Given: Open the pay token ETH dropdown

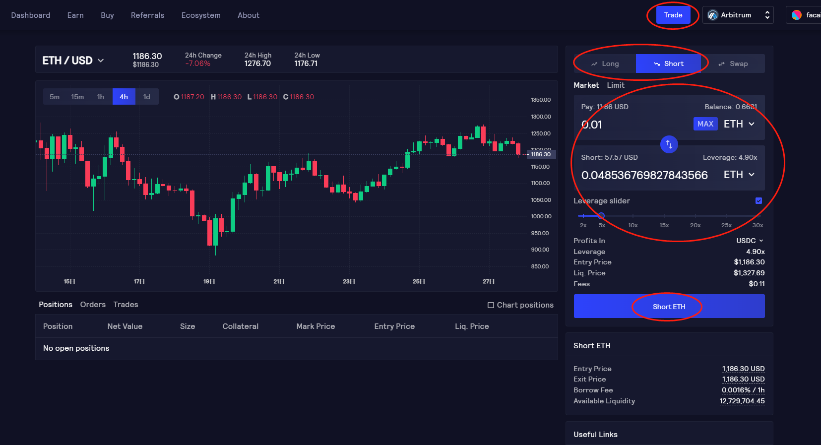Looking at the screenshot, I should point(739,124).
